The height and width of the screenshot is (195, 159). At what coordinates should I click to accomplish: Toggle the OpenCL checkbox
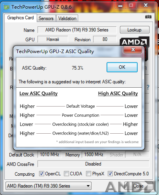[41, 174]
